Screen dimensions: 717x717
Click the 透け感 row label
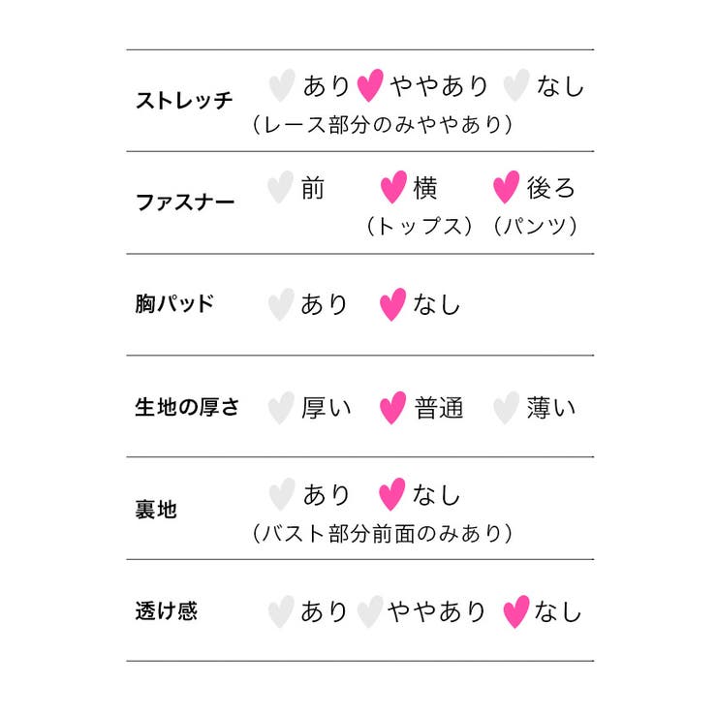tap(167, 611)
